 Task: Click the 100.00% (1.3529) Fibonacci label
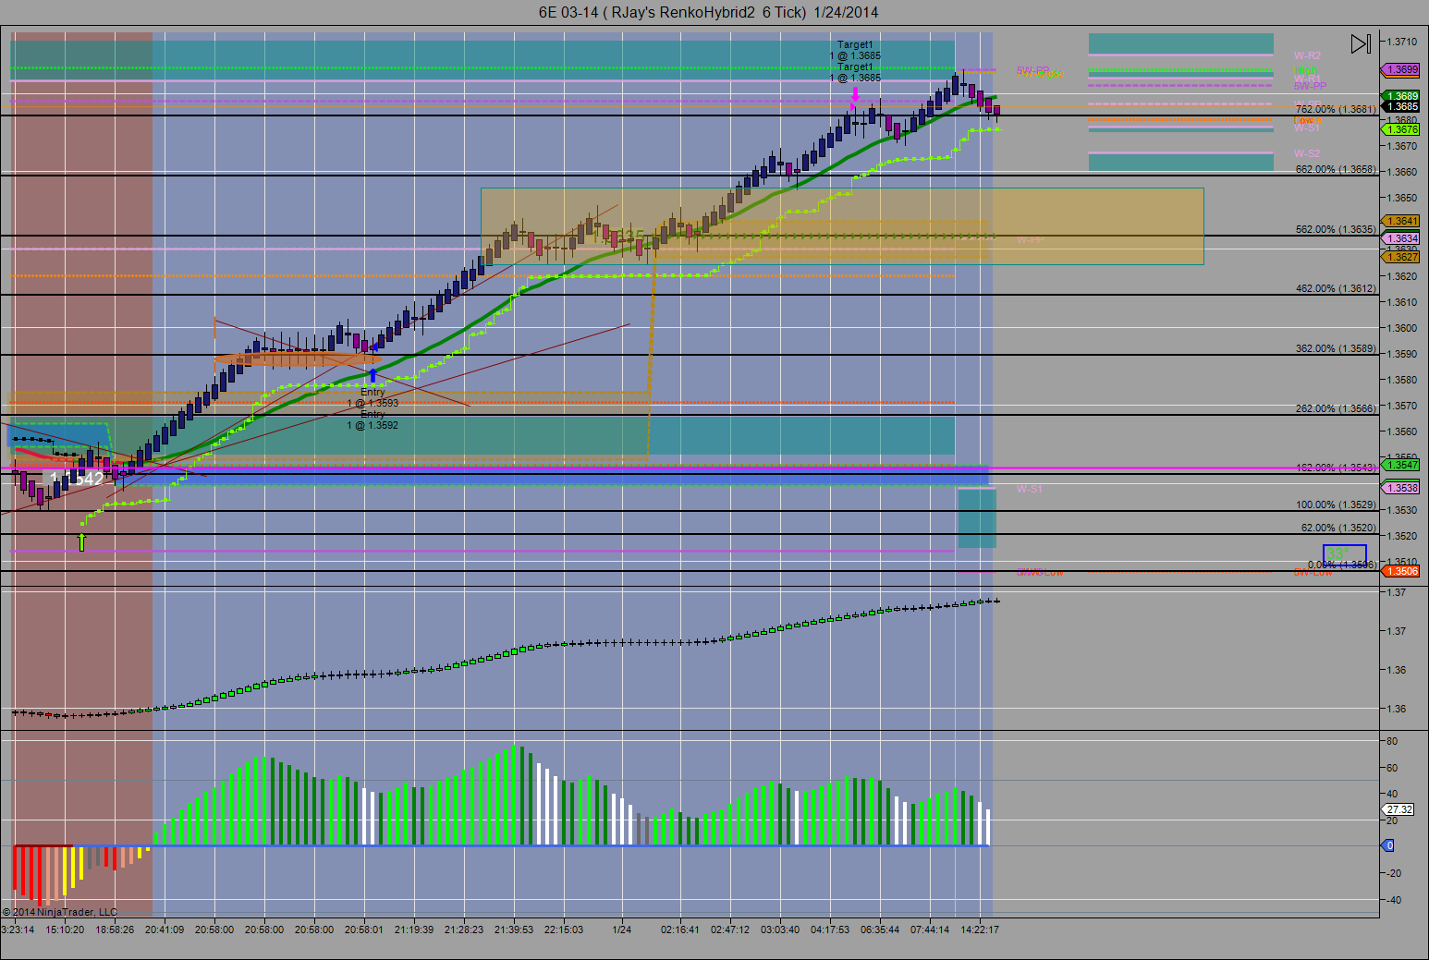(x=1336, y=504)
